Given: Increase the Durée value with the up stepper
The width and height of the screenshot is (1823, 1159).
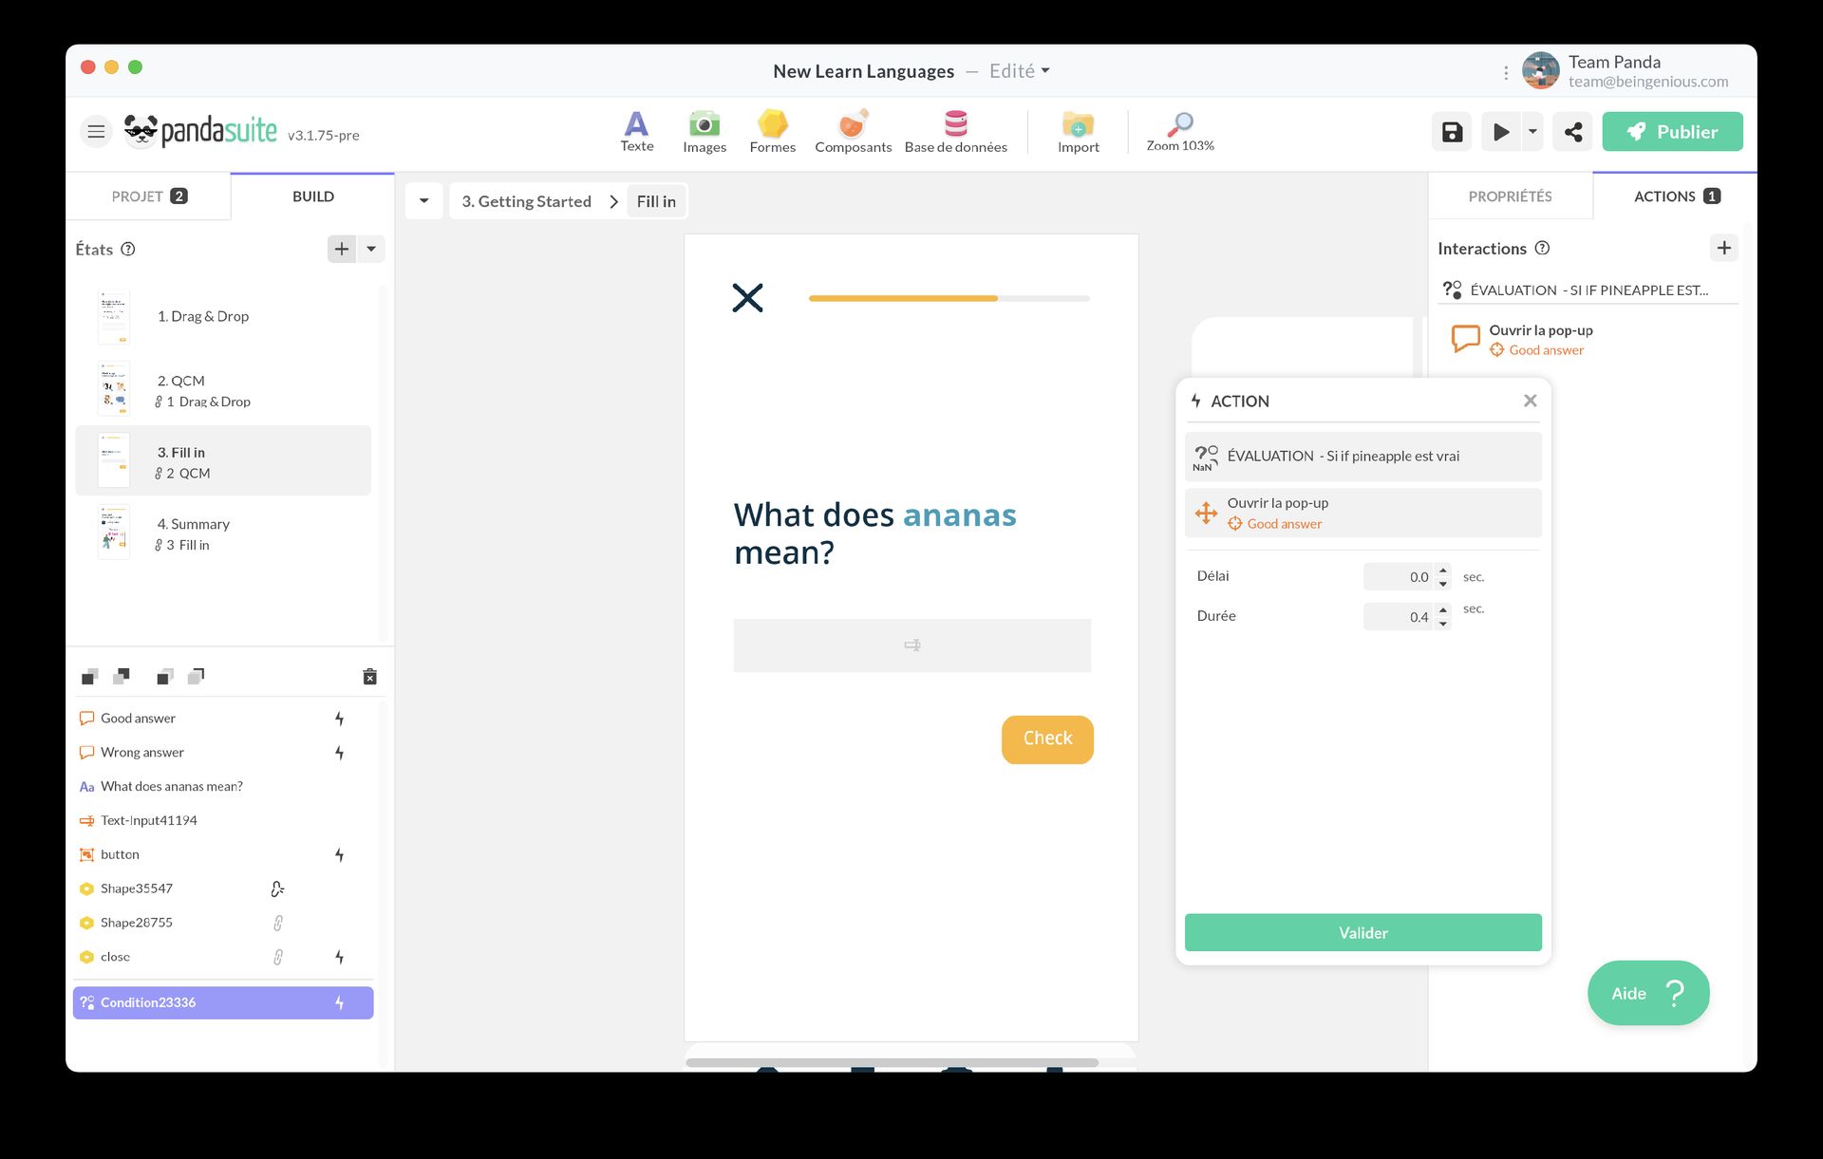Looking at the screenshot, I should [x=1443, y=611].
